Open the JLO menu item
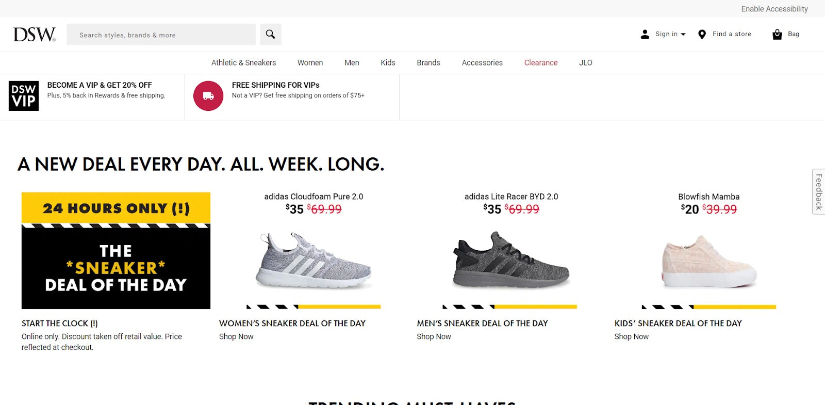Viewport: 825px width, 405px height. [x=585, y=62]
